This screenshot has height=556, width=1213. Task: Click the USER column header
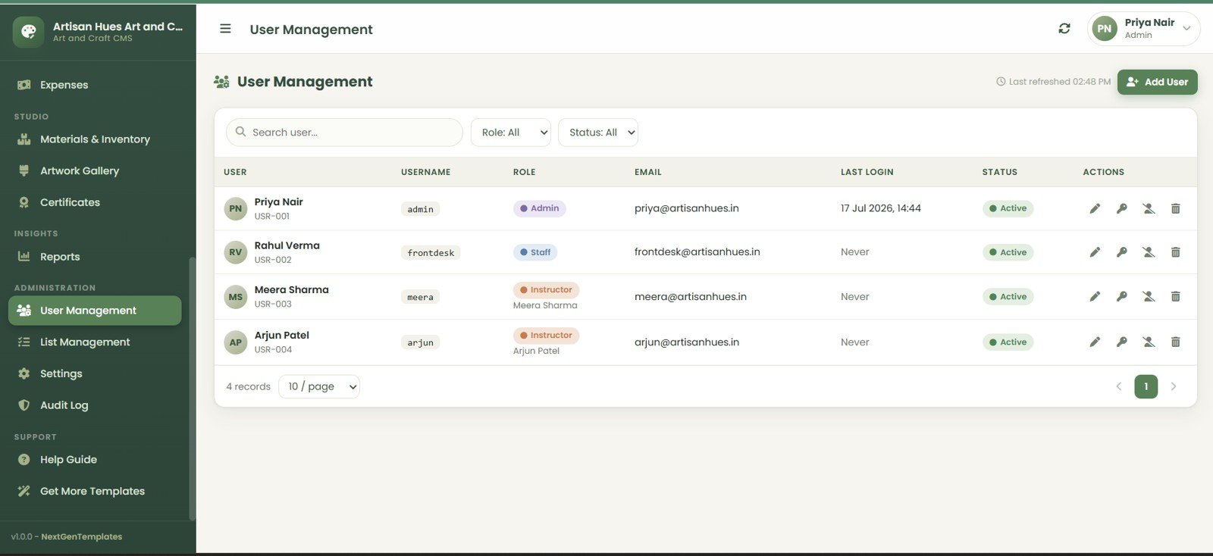click(x=235, y=172)
